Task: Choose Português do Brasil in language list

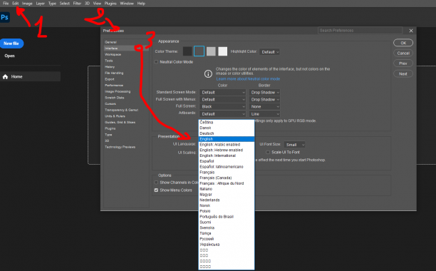Action: coord(227,217)
